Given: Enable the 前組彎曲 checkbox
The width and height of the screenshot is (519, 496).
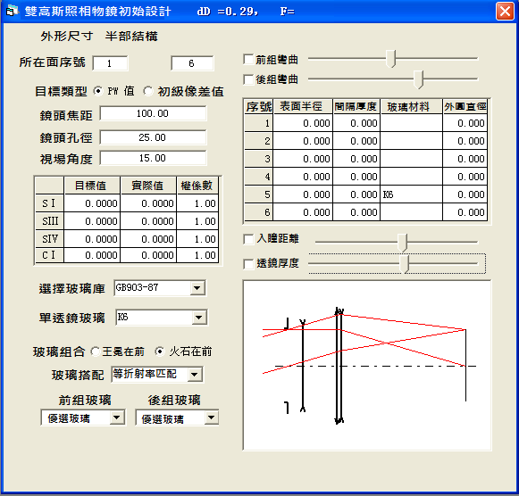Looking at the screenshot, I should [248, 60].
